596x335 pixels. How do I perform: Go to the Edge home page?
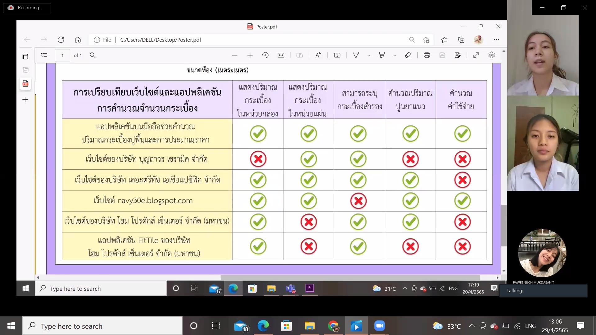78,40
